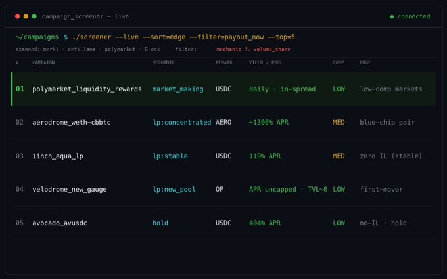Click the ./screener command line text
The image size is (447, 279).
183,37
